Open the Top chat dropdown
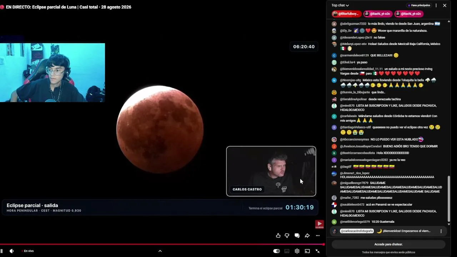 tap(340, 5)
